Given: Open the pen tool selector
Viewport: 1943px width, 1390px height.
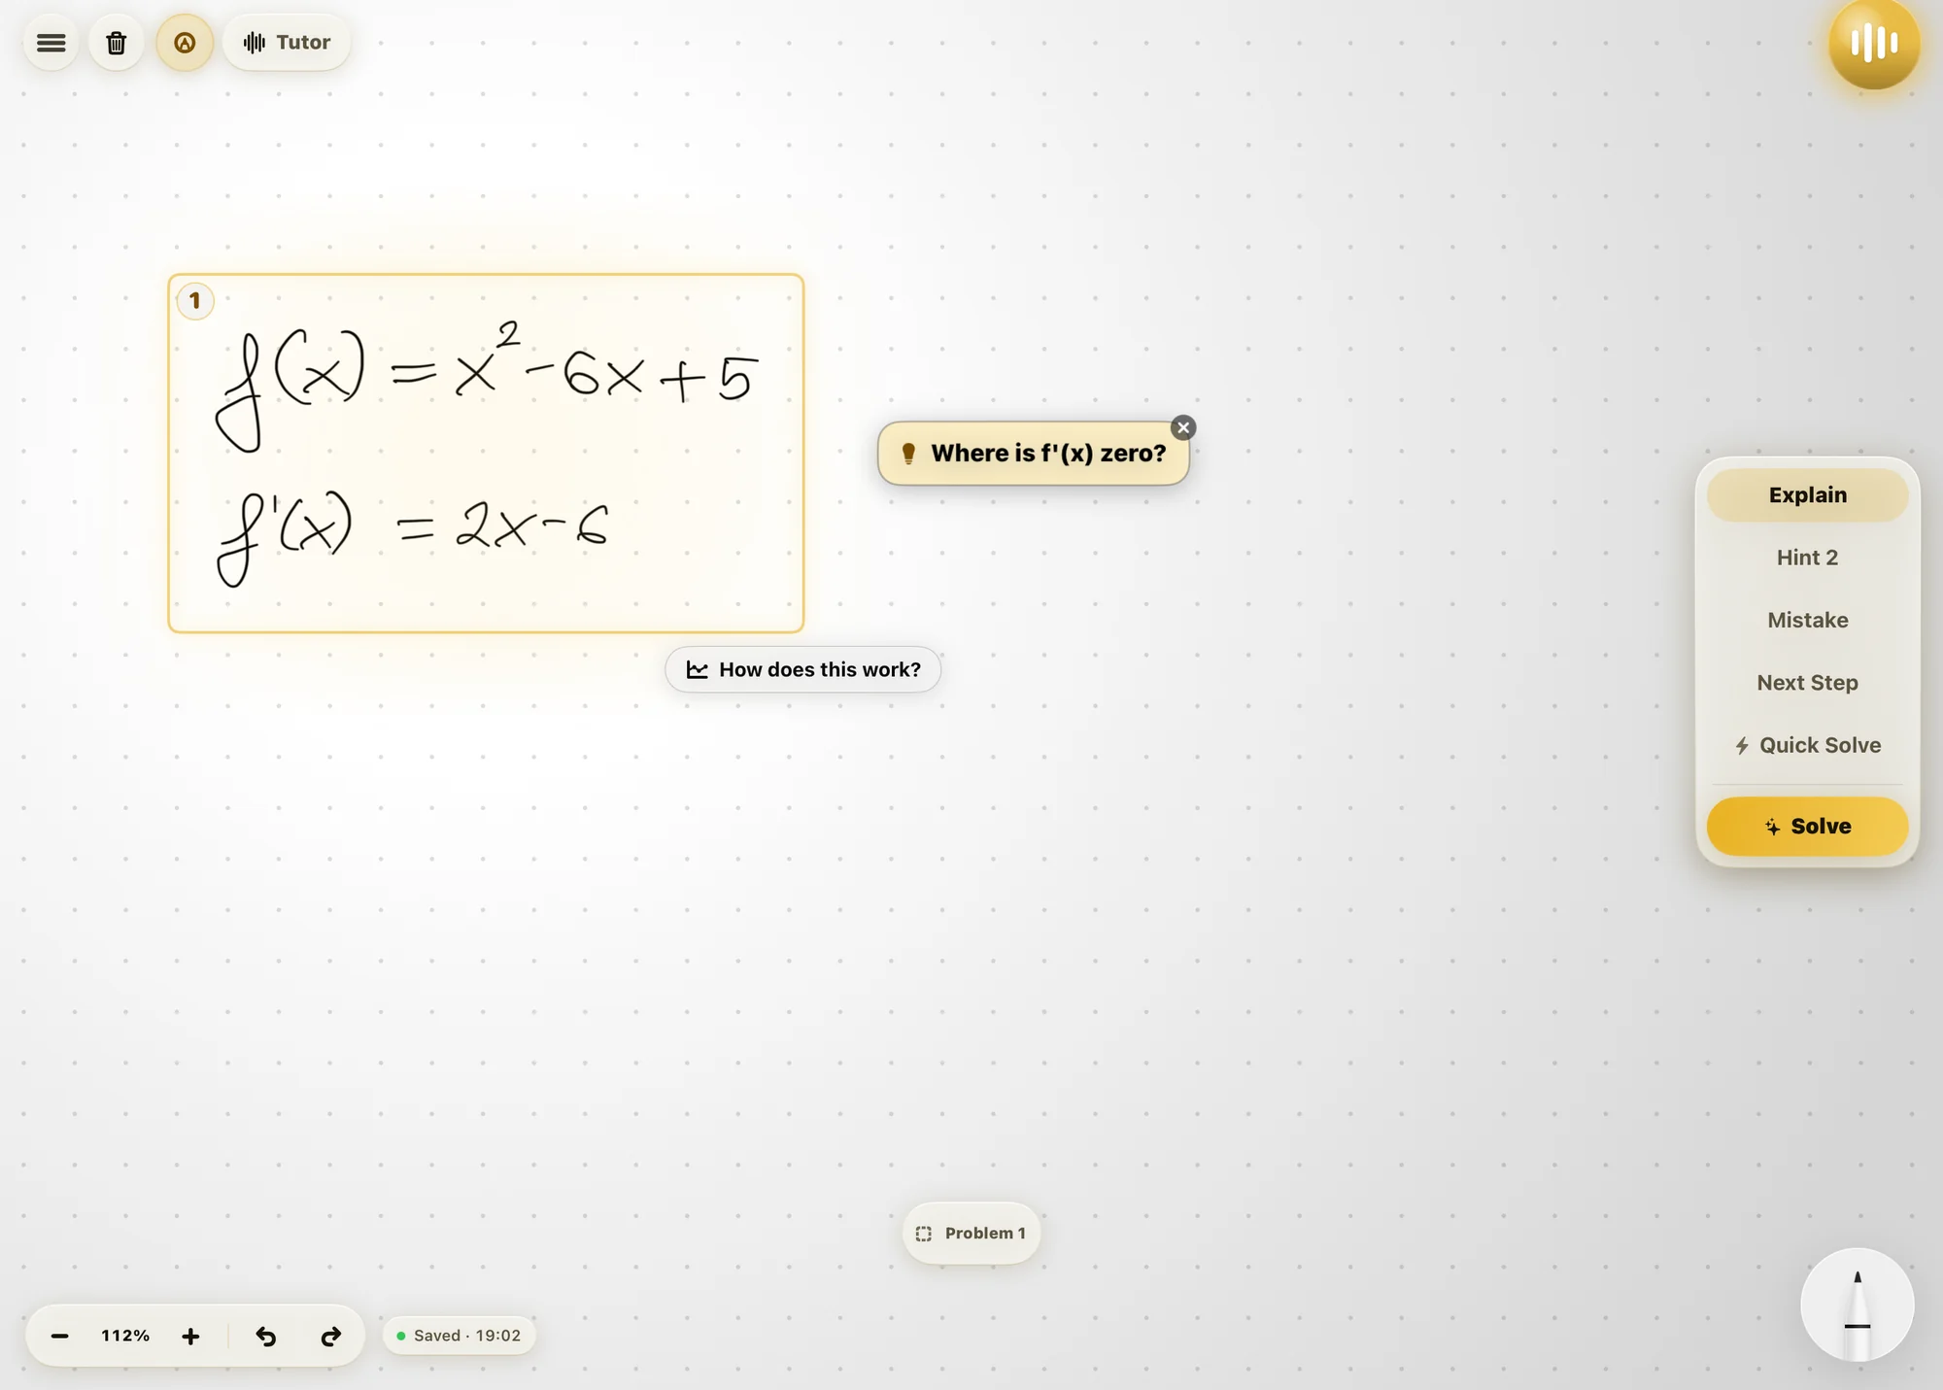Looking at the screenshot, I should pos(1857,1305).
